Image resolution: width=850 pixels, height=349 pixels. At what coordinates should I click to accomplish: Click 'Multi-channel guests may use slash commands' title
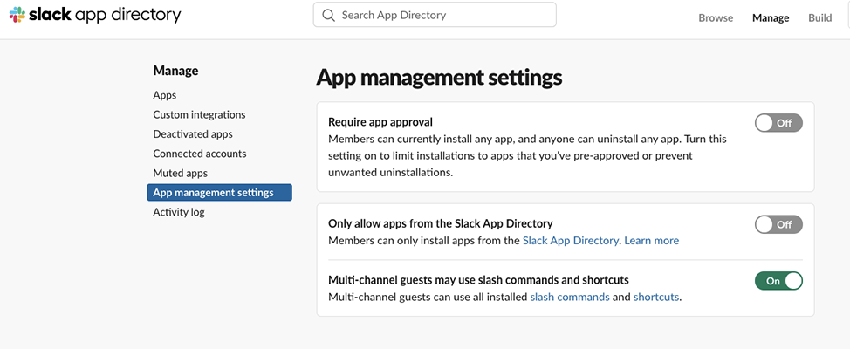478,280
